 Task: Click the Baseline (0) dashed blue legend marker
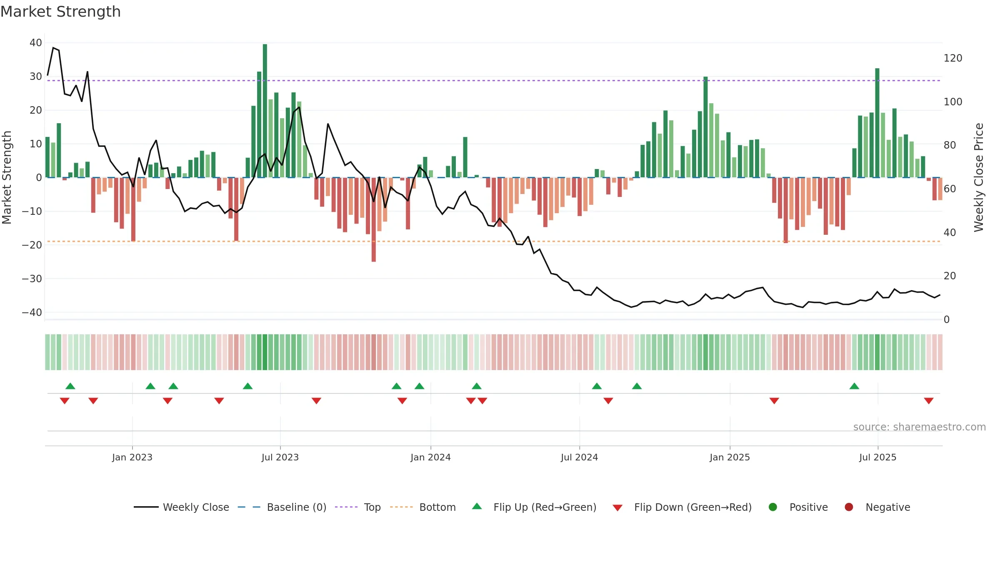(249, 507)
